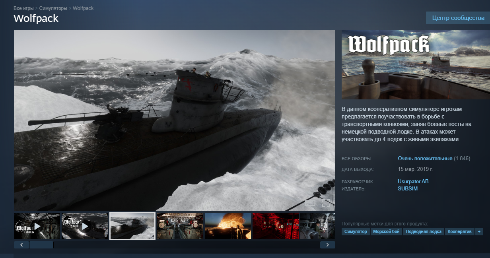The width and height of the screenshot is (490, 258).
Task: Click the left arrow of thumbnail strip
Action: 21,245
